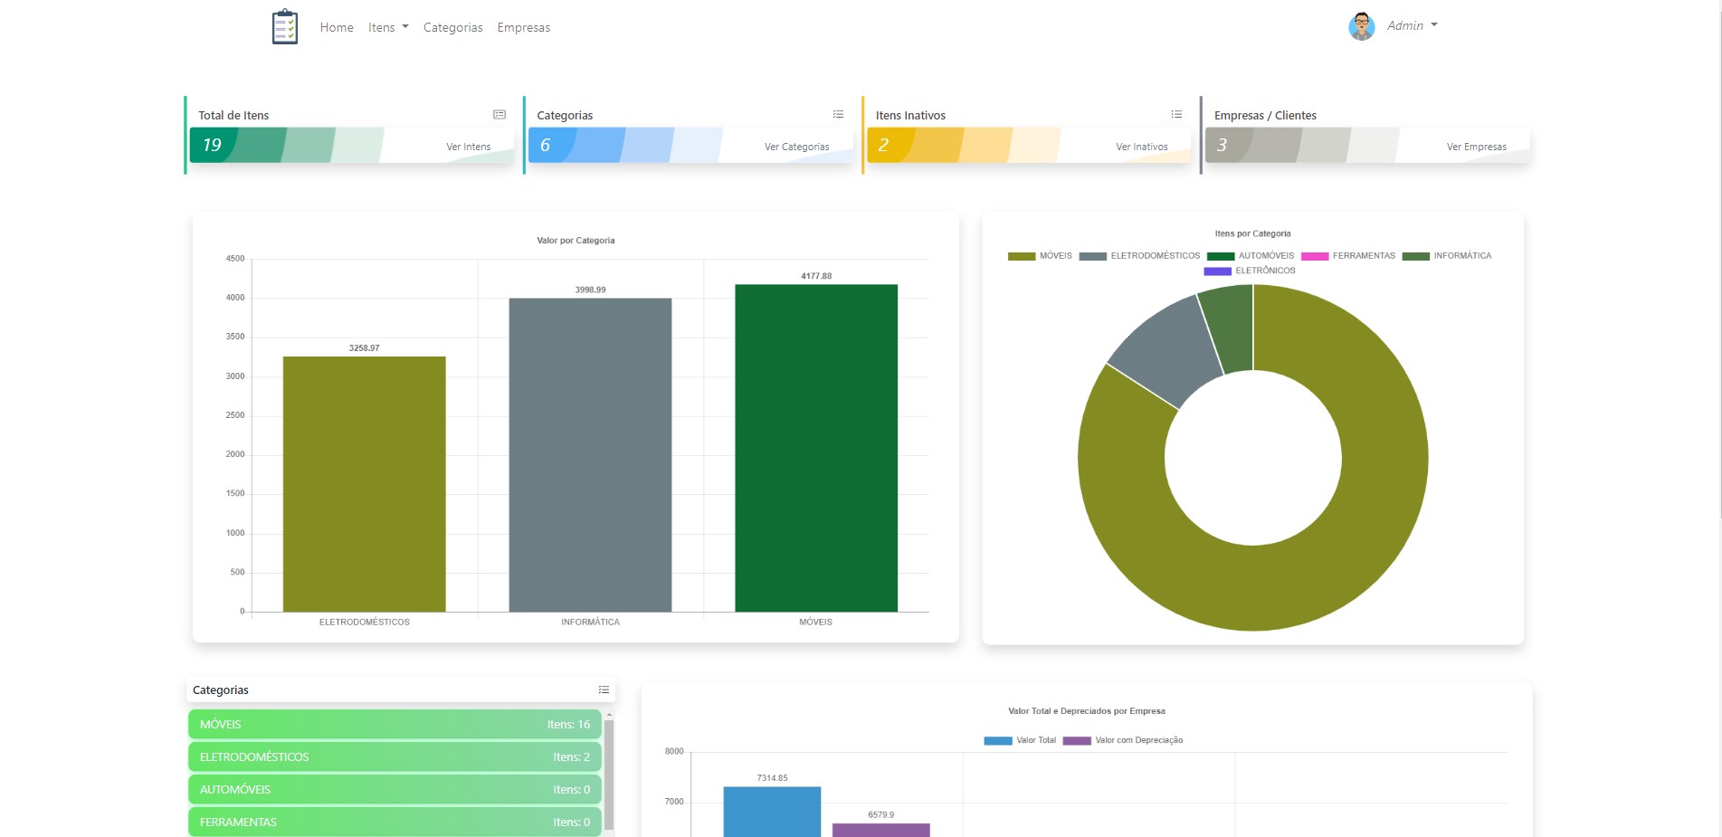Click the Categorias list scrollbar
Viewport: 1722px width, 837px height.
coord(609,774)
